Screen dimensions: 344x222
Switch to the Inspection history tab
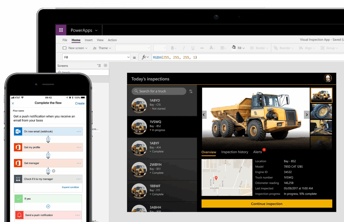point(234,152)
